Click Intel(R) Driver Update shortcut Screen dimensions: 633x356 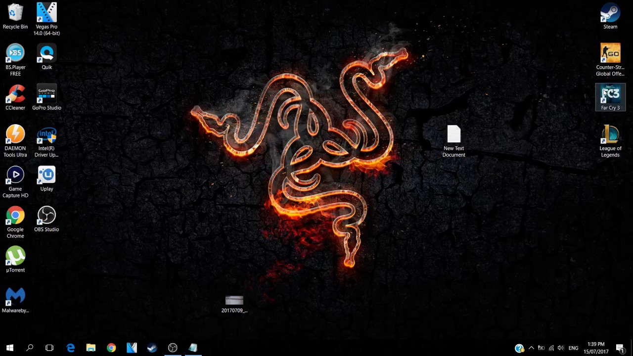tap(46, 141)
